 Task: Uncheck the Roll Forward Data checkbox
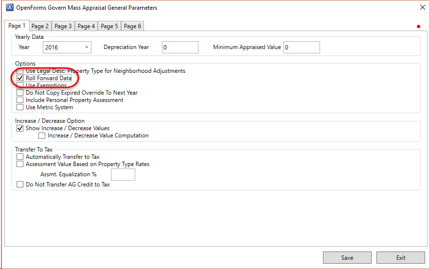20,78
